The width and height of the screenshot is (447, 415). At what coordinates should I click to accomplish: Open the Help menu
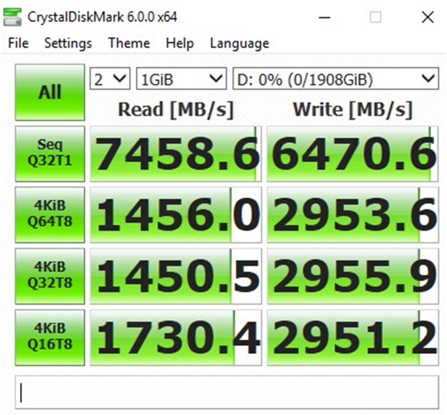pyautogui.click(x=179, y=43)
